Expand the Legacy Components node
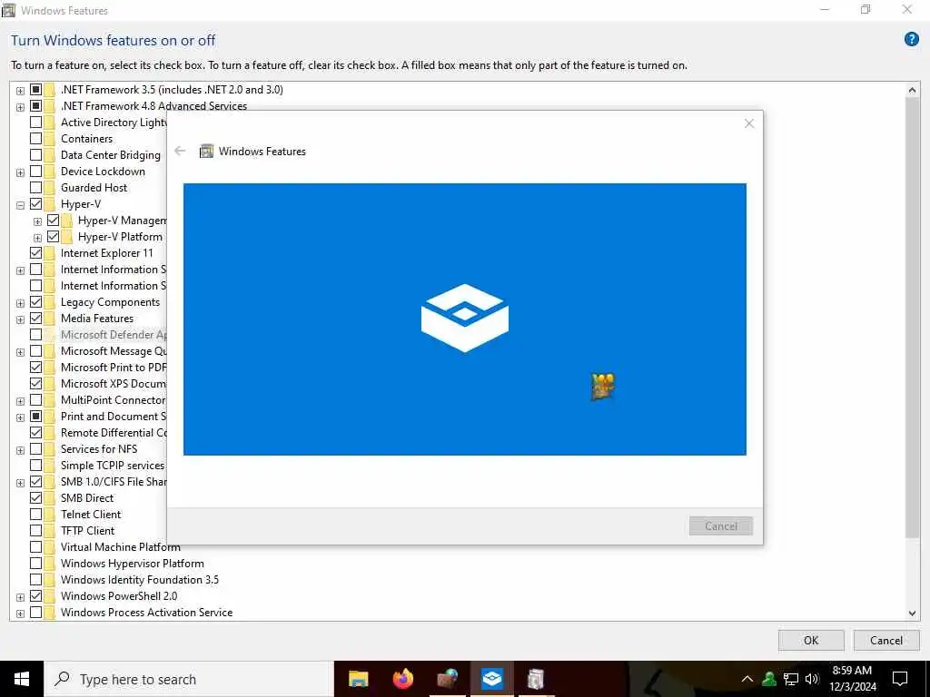Viewport: 930px width, 697px height. tap(20, 303)
